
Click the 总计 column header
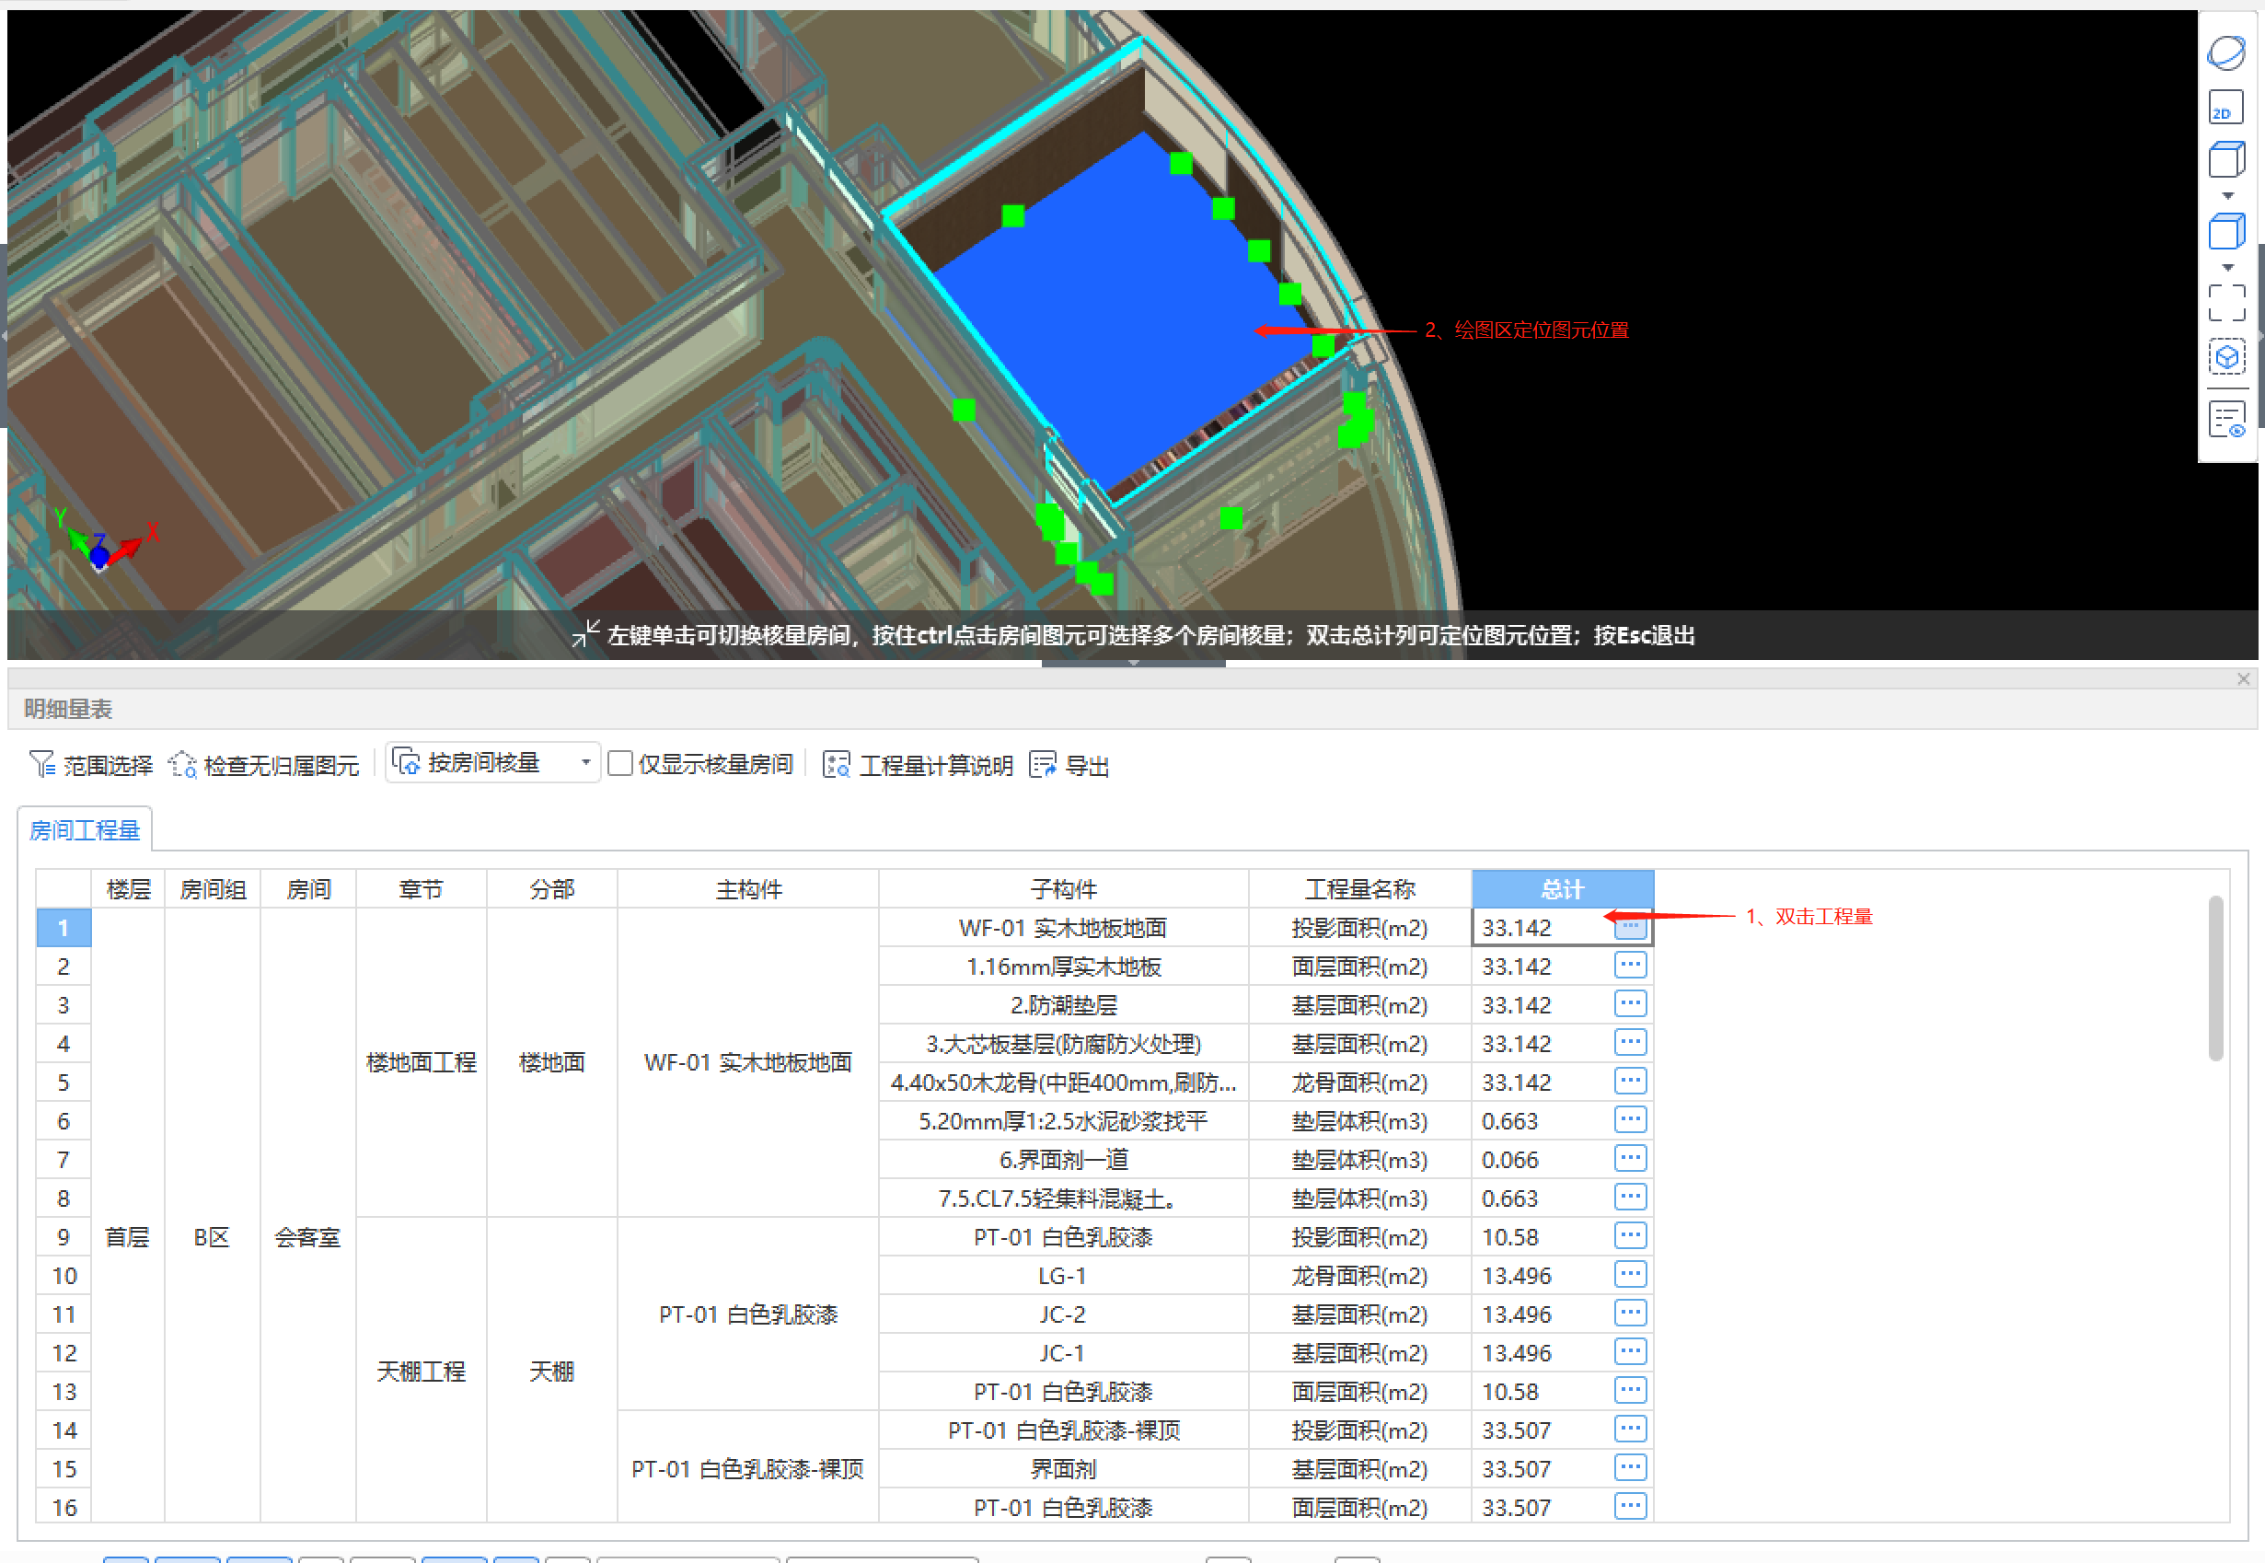pyautogui.click(x=1562, y=889)
